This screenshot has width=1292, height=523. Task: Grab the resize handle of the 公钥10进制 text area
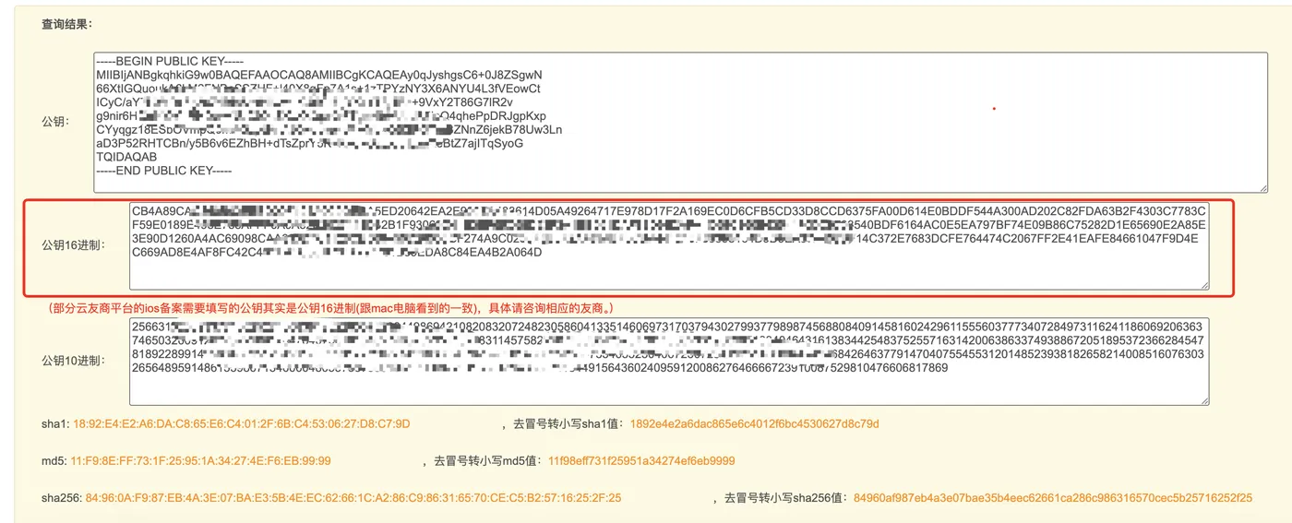point(1202,399)
